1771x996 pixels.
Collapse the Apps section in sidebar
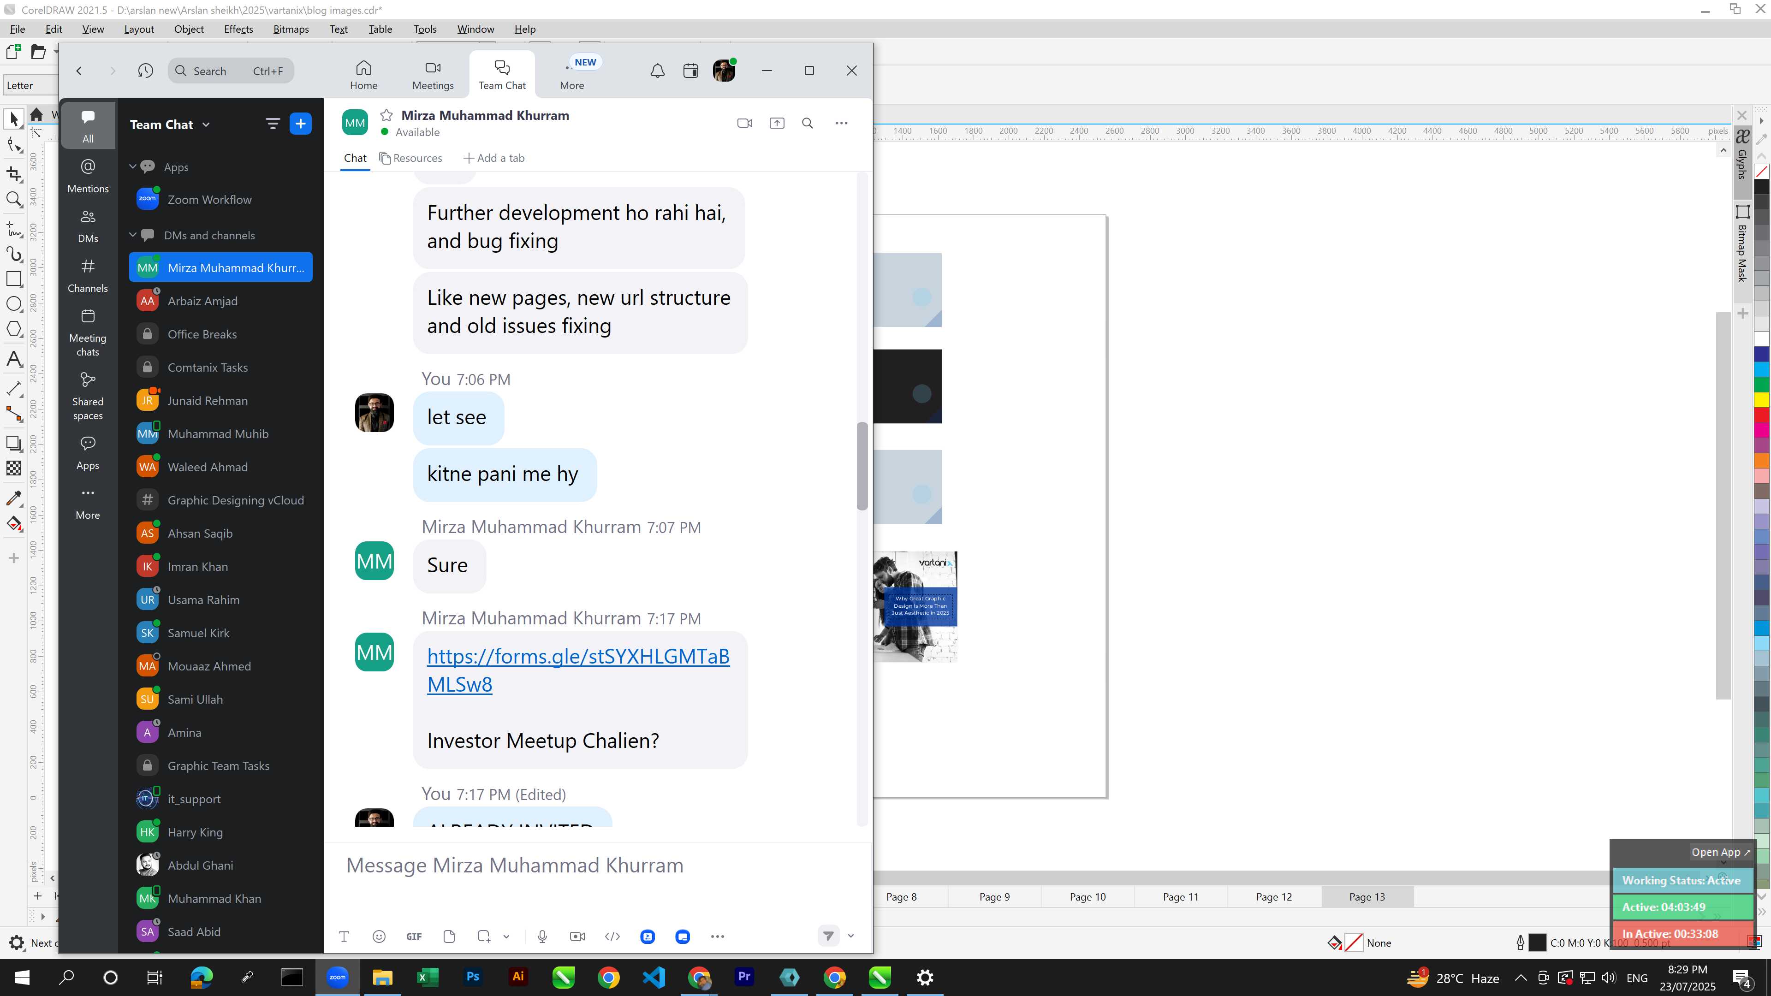coord(133,167)
